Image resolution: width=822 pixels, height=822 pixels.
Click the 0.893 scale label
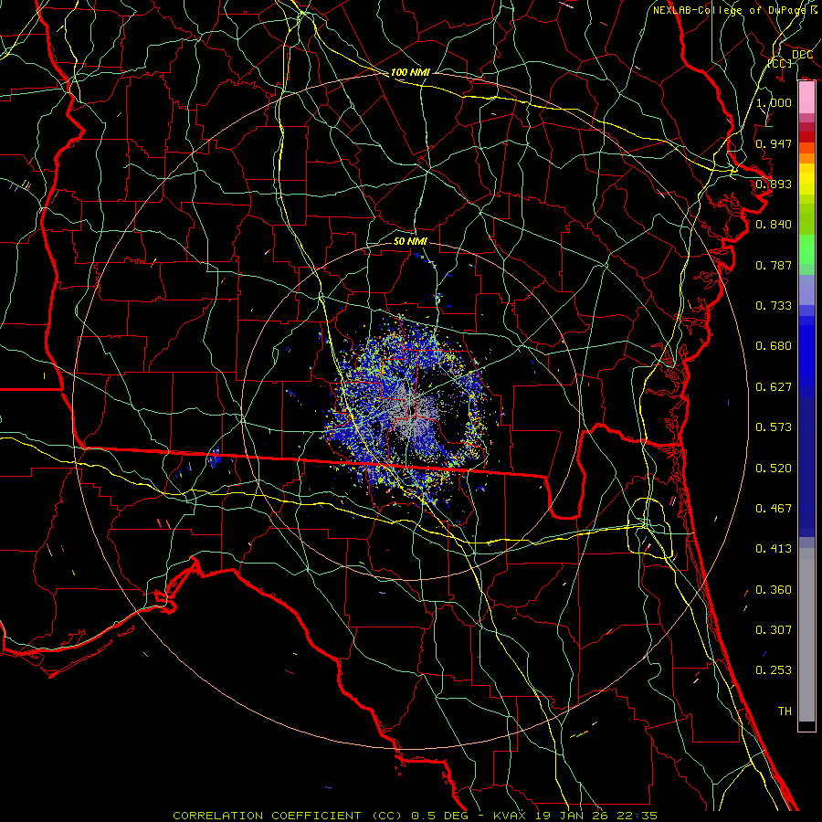pos(774,184)
